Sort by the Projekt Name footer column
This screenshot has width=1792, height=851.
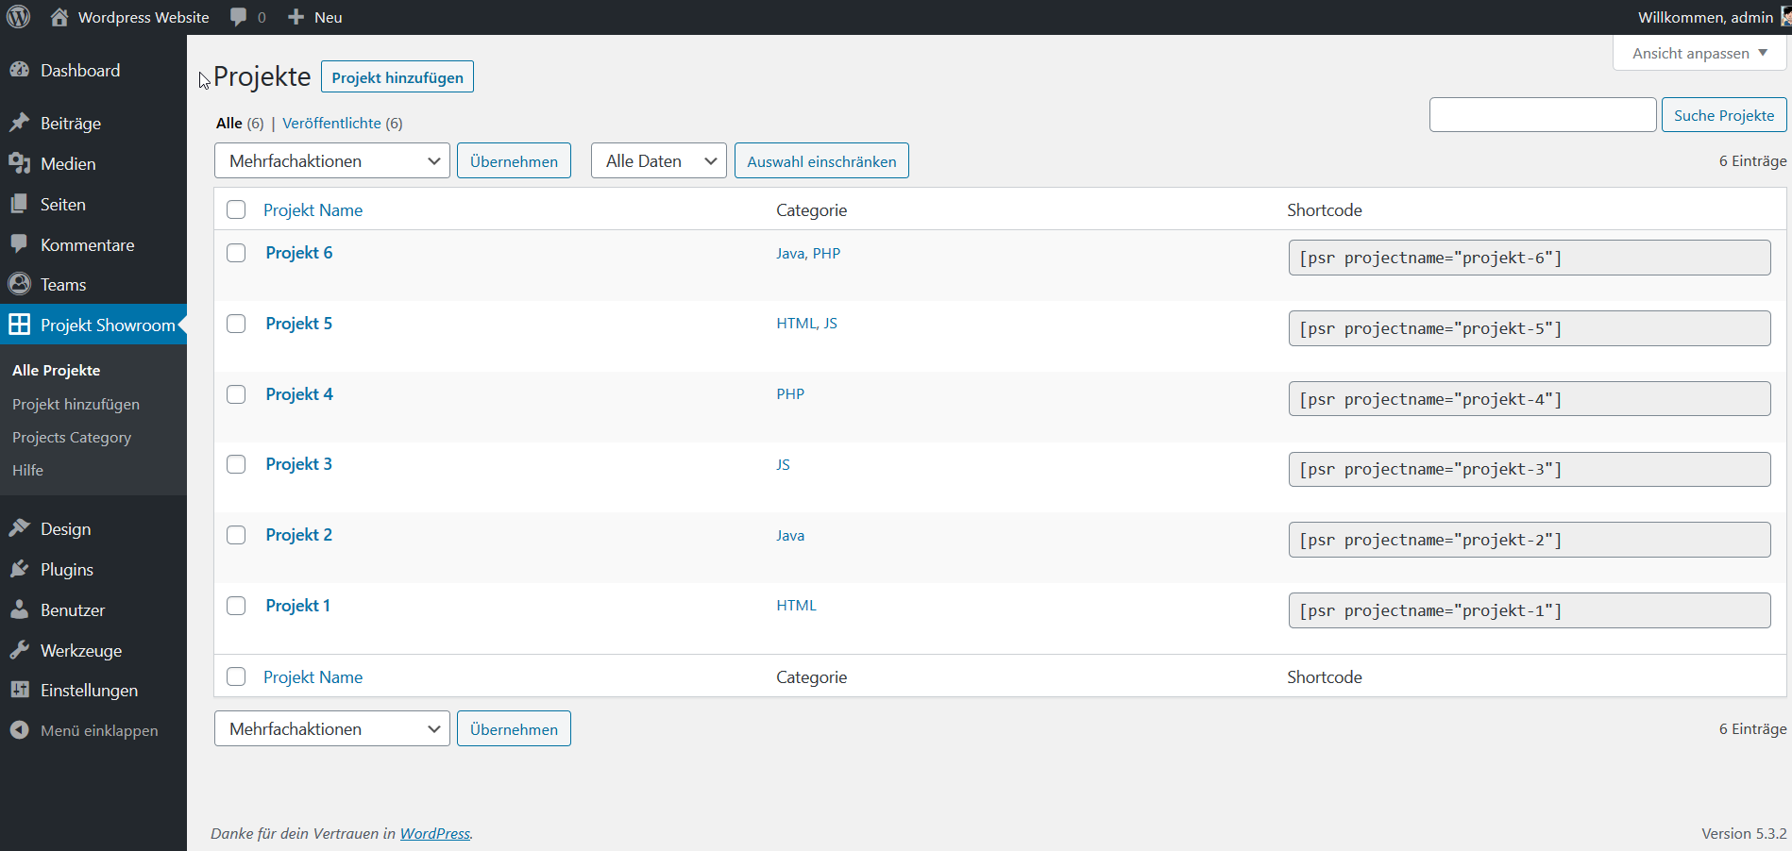313,676
